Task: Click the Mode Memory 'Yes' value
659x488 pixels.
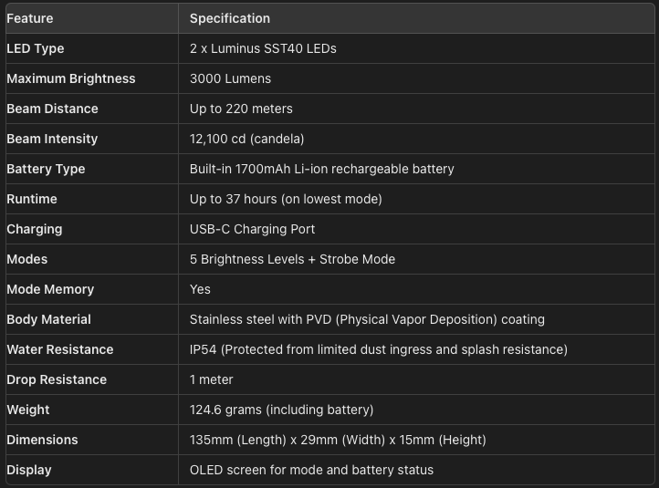Action: pos(200,289)
